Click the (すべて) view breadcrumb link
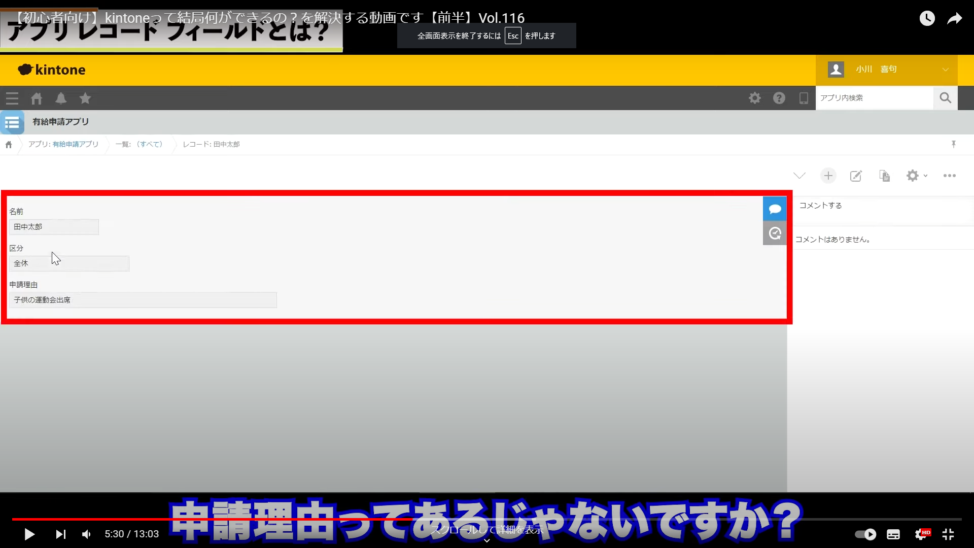Viewport: 974px width, 548px height. point(150,144)
